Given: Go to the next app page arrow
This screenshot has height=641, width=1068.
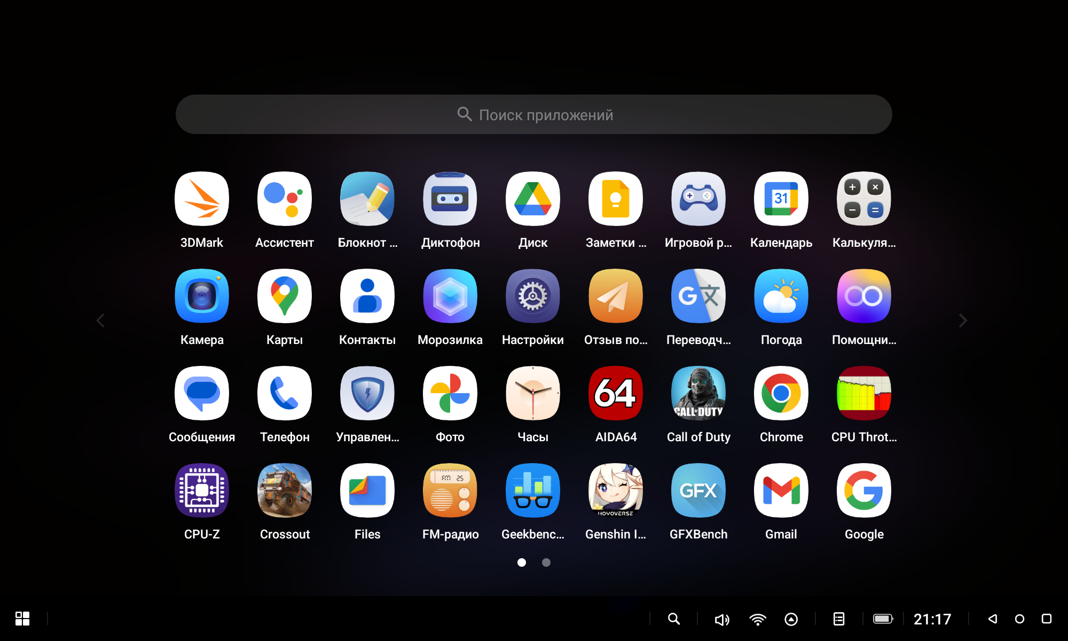Looking at the screenshot, I should (963, 320).
